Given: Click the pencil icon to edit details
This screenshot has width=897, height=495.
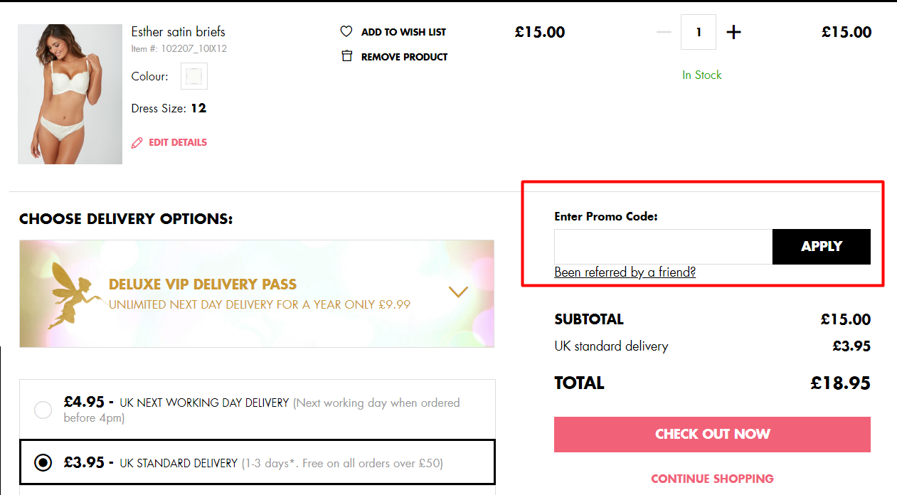Looking at the screenshot, I should [x=137, y=142].
